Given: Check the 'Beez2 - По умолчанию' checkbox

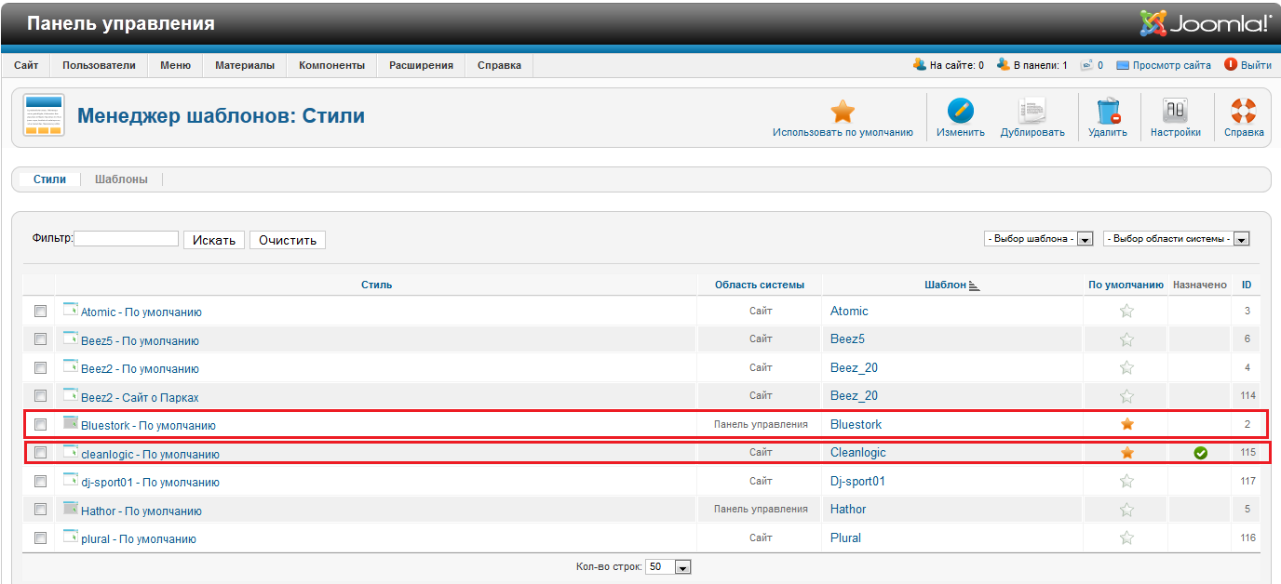Looking at the screenshot, I should (x=40, y=368).
